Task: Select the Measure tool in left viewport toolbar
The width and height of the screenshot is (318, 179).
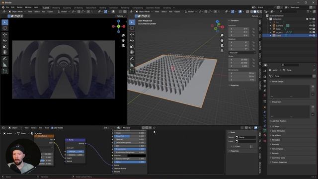Action: [5, 65]
